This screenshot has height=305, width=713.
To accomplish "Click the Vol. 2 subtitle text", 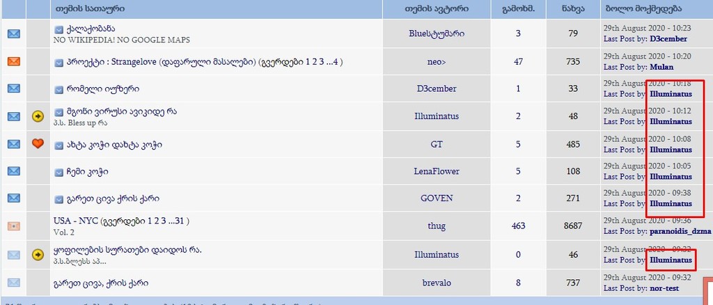I will pos(63,233).
